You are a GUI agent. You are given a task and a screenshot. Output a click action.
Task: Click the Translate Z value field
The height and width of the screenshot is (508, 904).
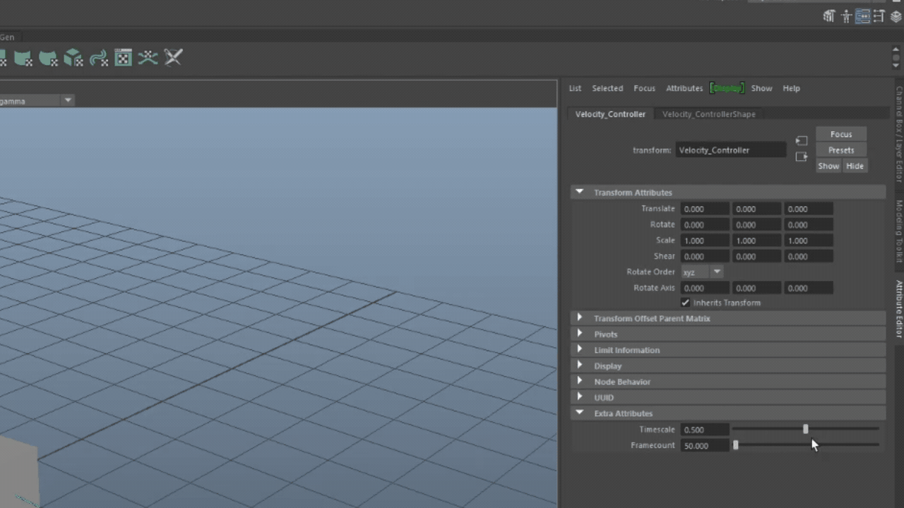pyautogui.click(x=809, y=209)
